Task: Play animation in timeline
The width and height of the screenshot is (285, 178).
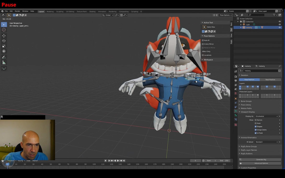Action: pos(118,161)
